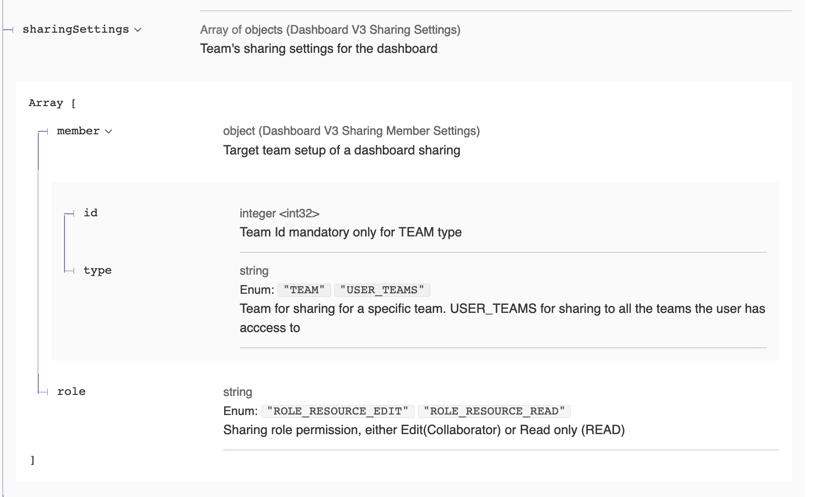The width and height of the screenshot is (820, 497).
Task: Click the USER_TEAMS sharing explanation text
Action: (502, 309)
